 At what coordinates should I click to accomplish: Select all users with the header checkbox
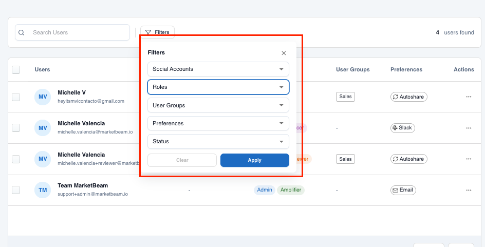click(x=16, y=69)
